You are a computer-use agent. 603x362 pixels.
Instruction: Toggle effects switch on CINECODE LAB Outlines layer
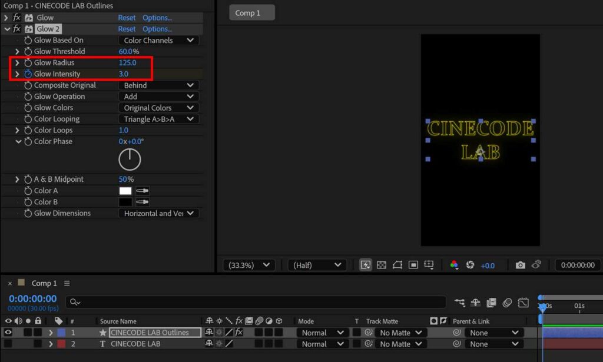point(239,332)
